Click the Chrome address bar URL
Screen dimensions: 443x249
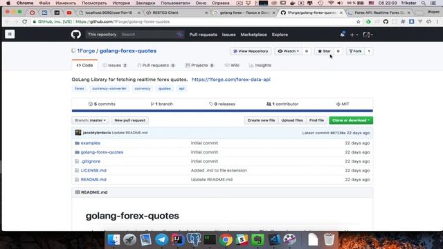(123, 21)
